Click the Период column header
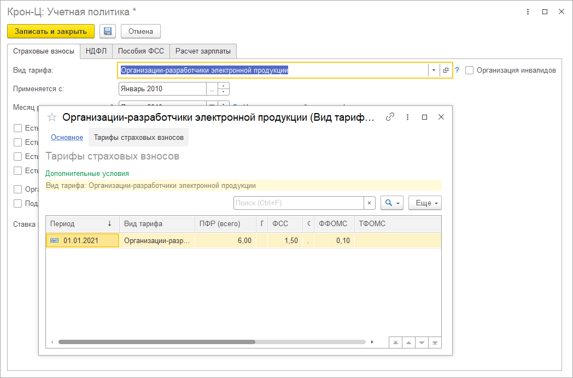573x378 pixels. pos(83,224)
